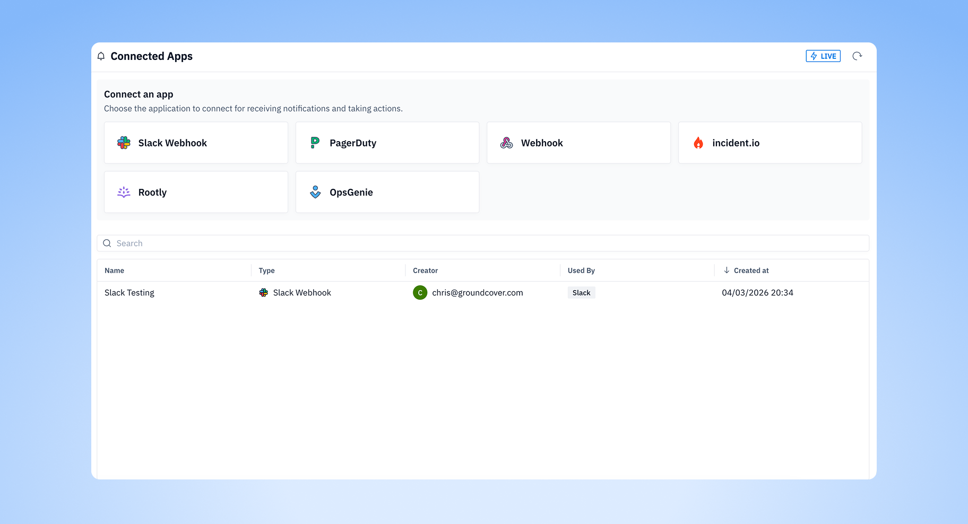Click the Webhook logo icon
This screenshot has width=968, height=524.
pyautogui.click(x=506, y=143)
